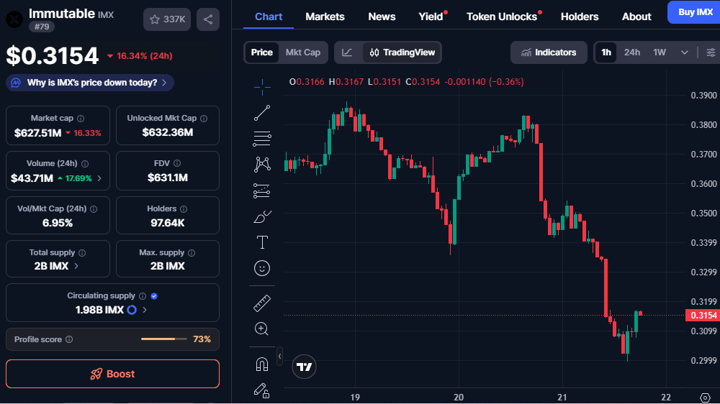This screenshot has height=404, width=720.
Task: Open the Markets tab
Action: pos(325,17)
